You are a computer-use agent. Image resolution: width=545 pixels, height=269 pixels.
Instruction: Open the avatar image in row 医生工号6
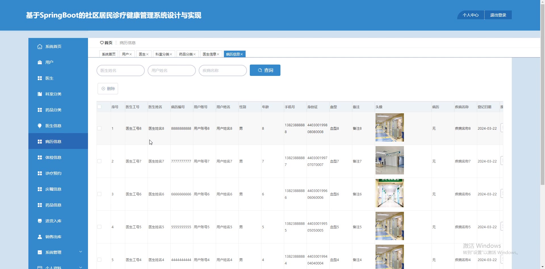(390, 193)
